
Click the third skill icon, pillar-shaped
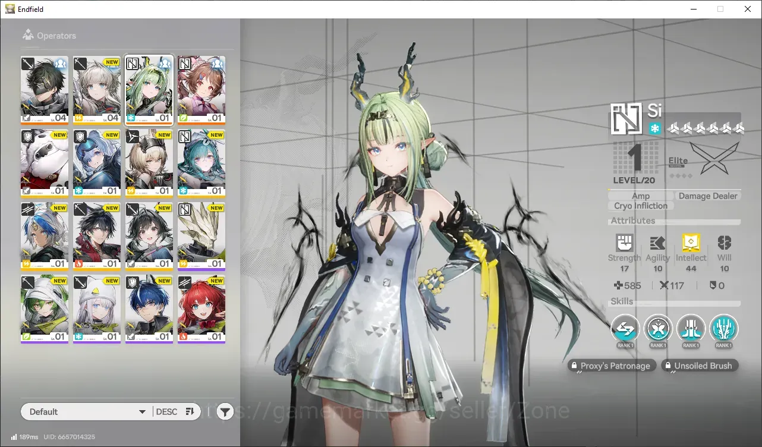click(691, 328)
